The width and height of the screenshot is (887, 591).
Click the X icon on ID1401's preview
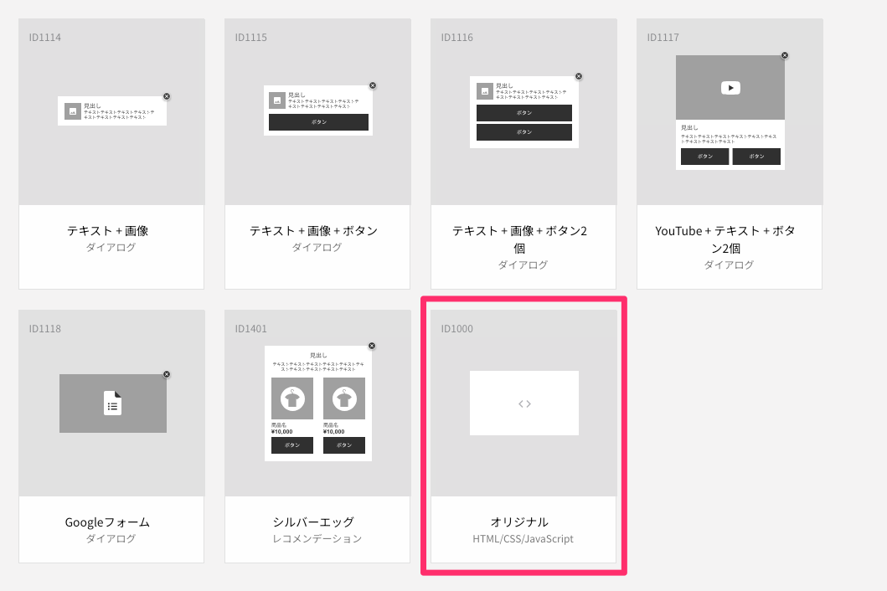pos(372,345)
